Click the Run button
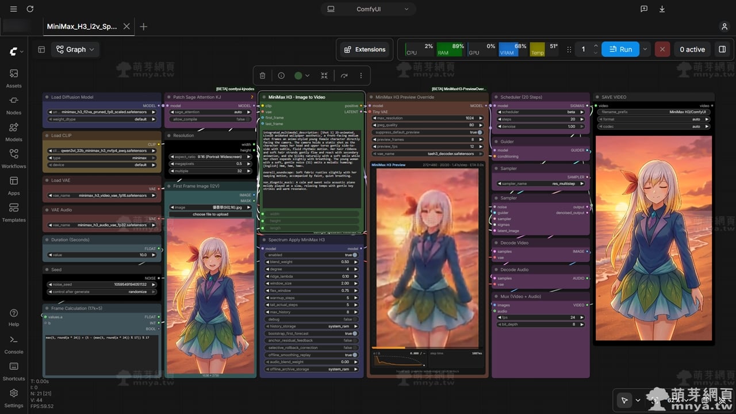The image size is (736, 414). 620,49
